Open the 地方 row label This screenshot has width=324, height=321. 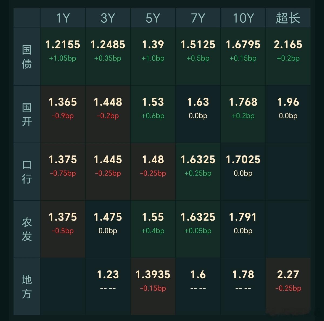click(x=27, y=286)
